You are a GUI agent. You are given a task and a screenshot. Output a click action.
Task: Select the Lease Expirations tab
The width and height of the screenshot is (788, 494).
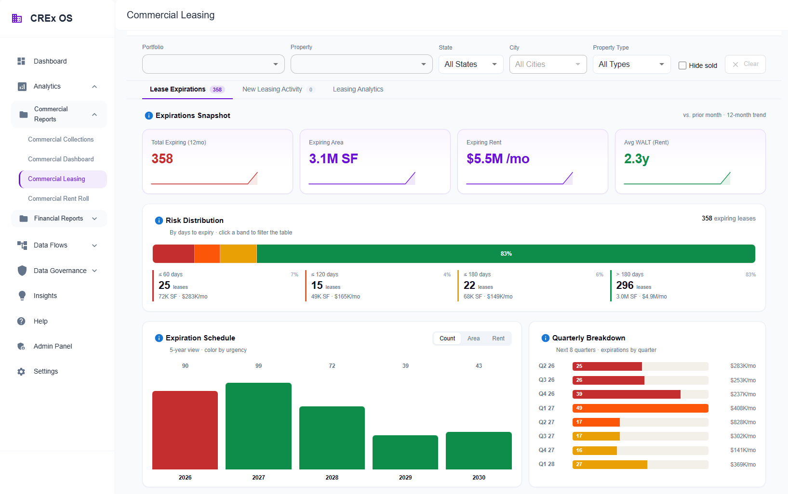coord(187,90)
